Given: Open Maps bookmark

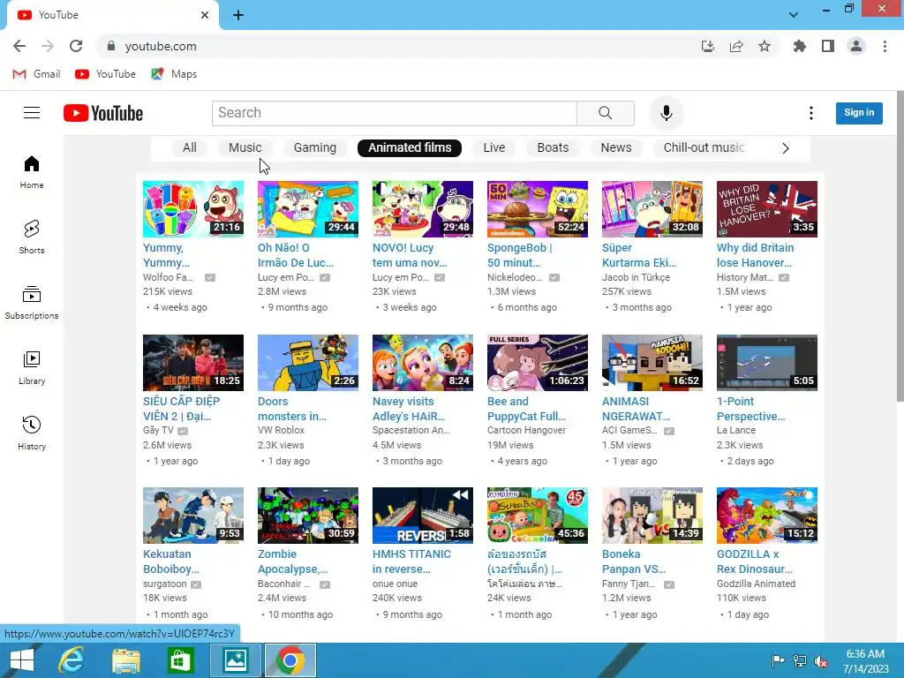Looking at the screenshot, I should click(x=174, y=74).
